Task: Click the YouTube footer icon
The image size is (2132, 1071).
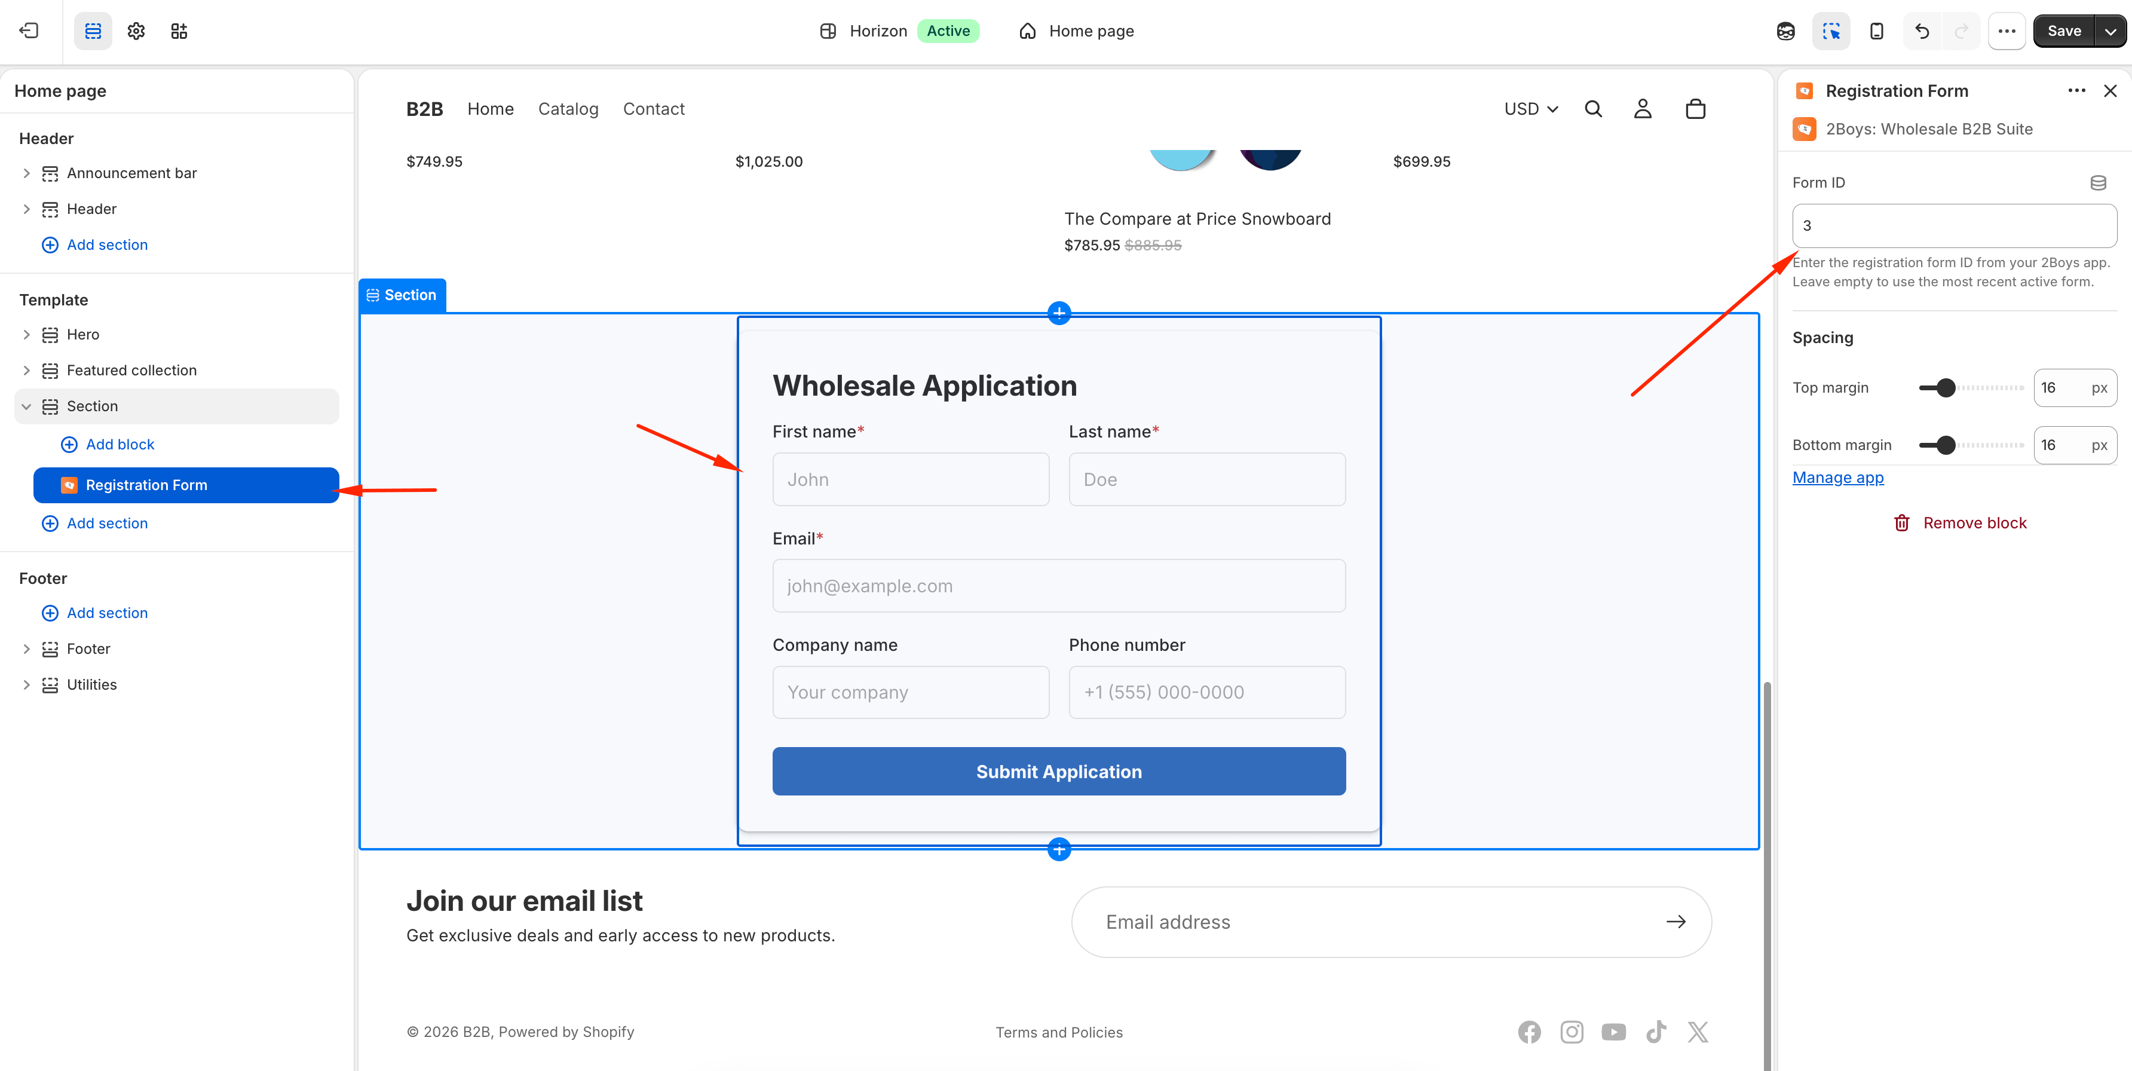Action: click(1613, 1032)
